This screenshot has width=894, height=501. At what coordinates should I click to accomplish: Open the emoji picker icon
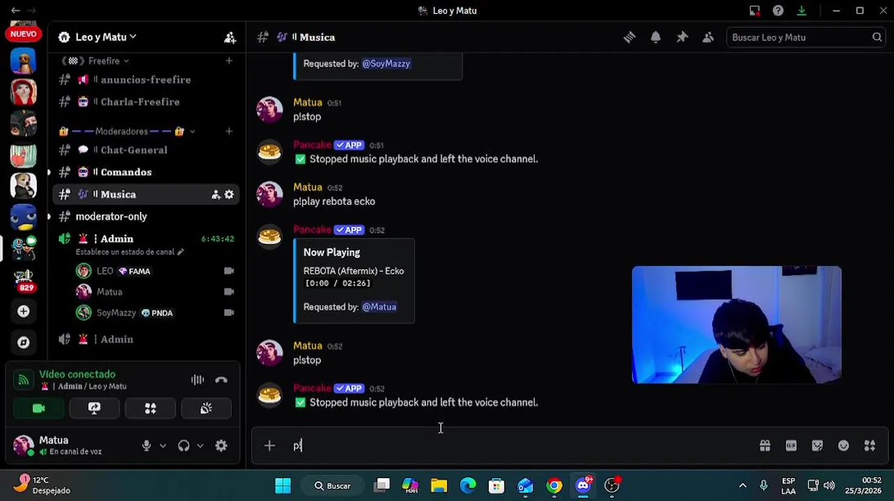[x=844, y=445]
